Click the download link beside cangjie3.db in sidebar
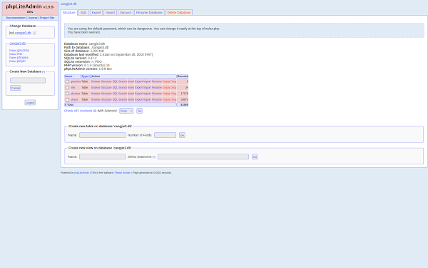This screenshot has height=268, width=428. [34, 33]
